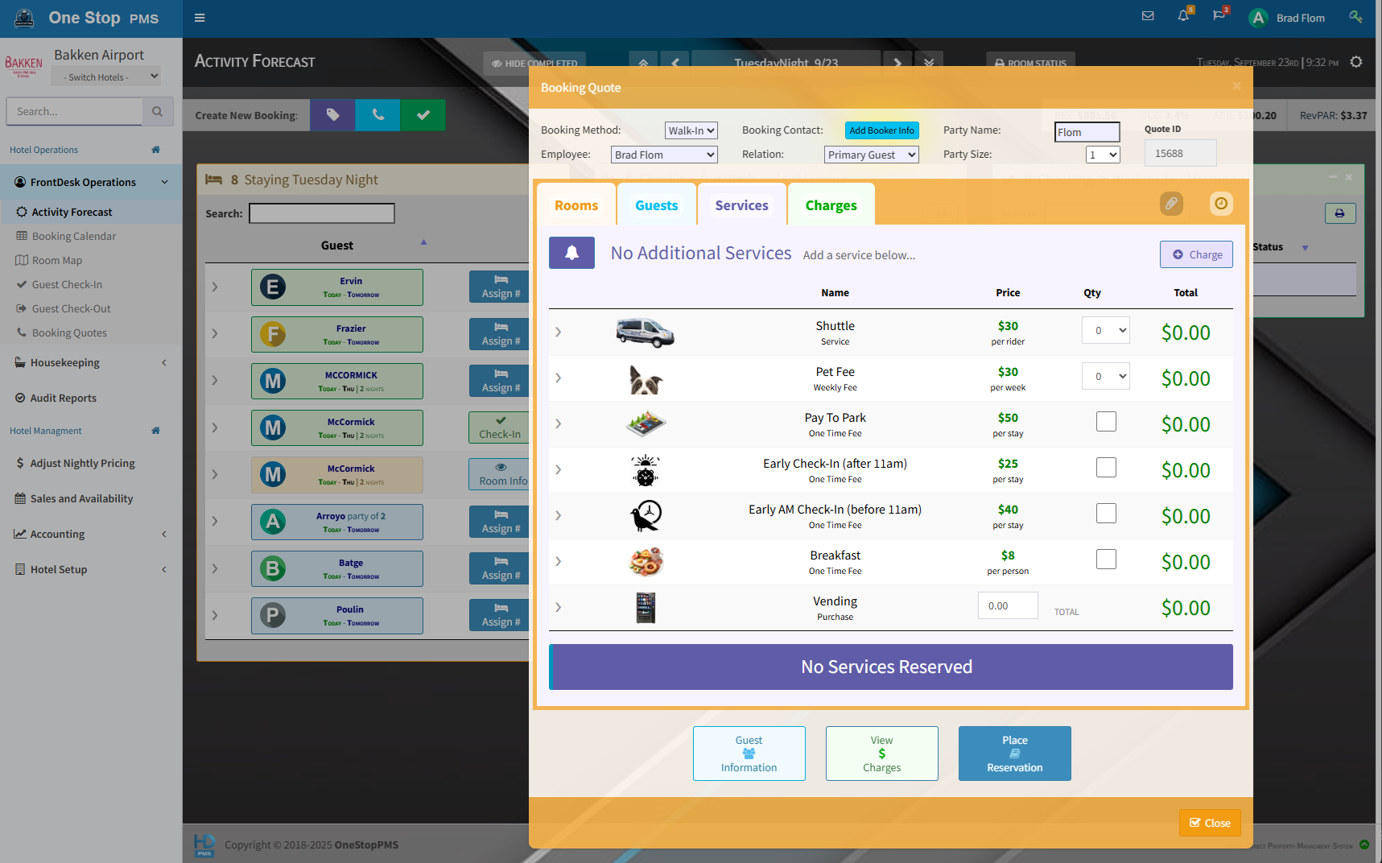Click the hamburger menu icon

pos(200,18)
